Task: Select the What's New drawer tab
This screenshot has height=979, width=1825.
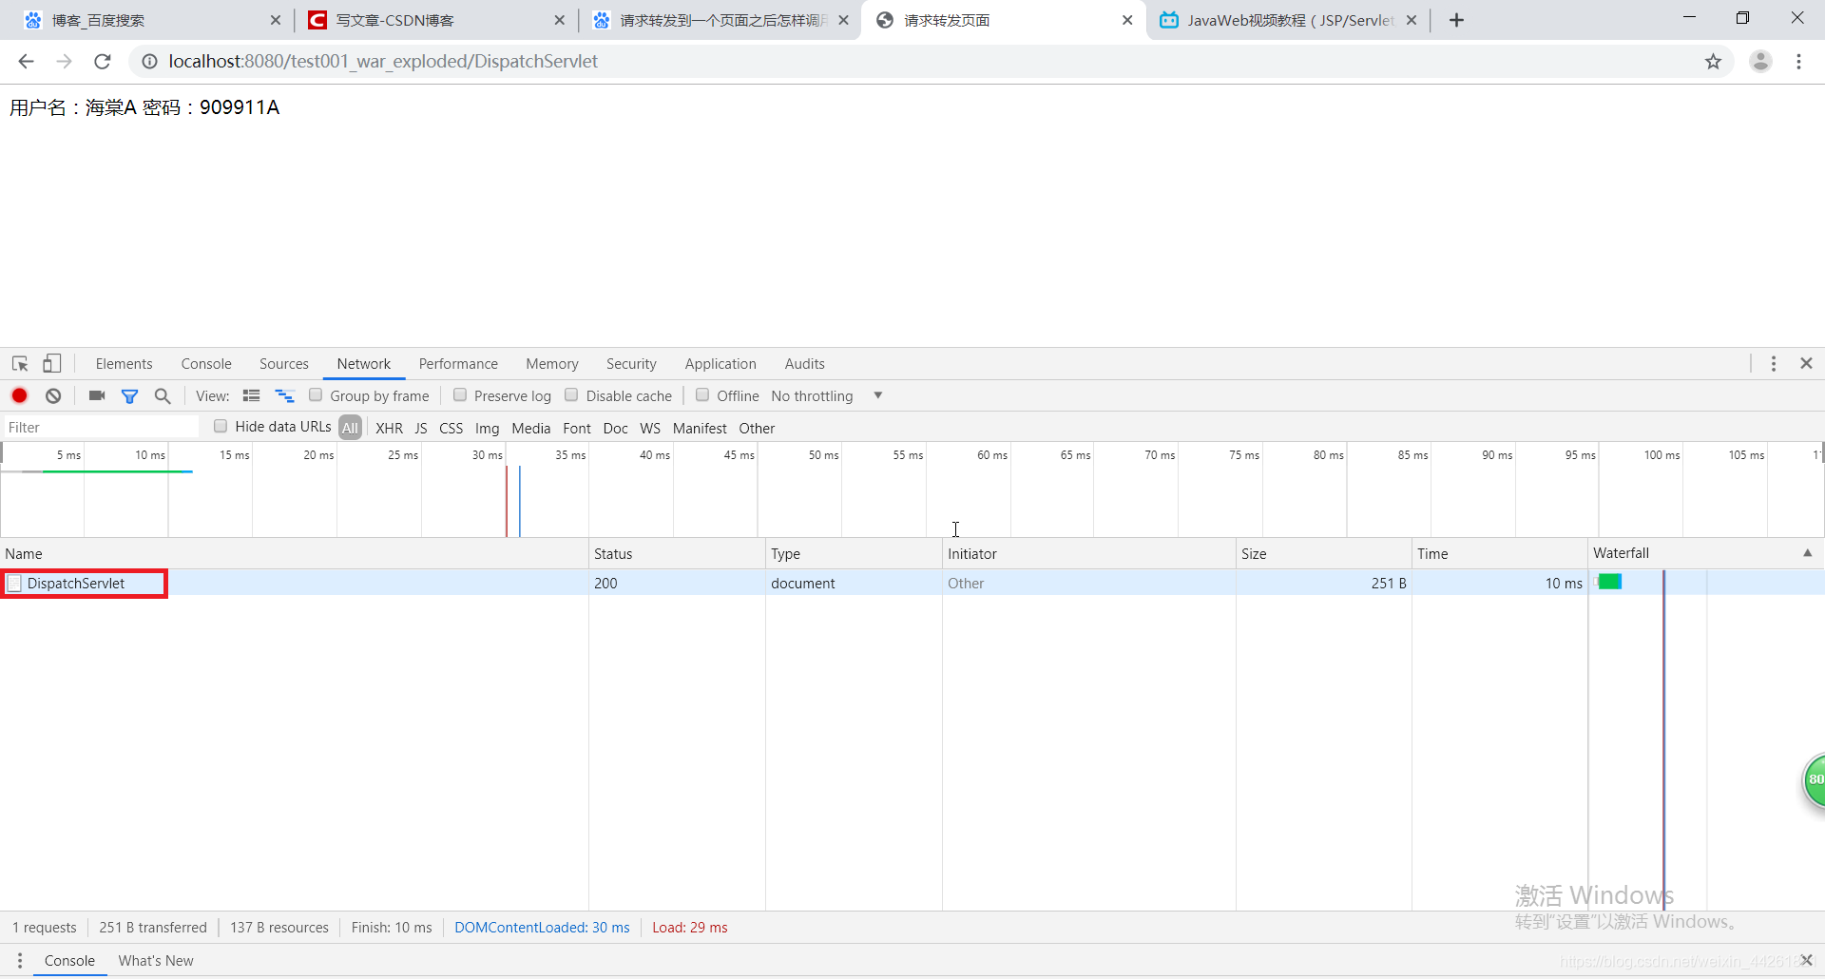Action: click(x=156, y=961)
